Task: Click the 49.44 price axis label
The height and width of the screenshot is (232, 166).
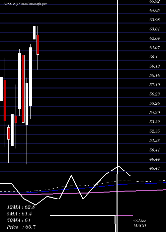Action: 155,159
